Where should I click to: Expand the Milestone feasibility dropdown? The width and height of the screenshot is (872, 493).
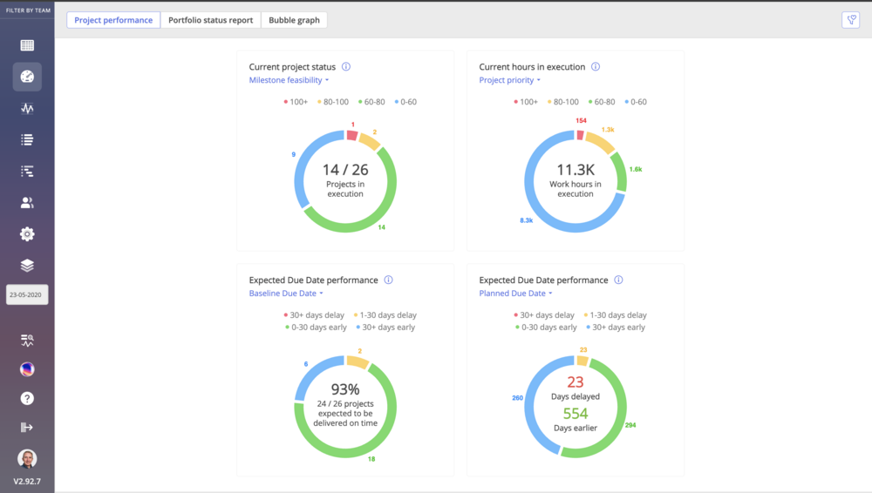click(289, 80)
